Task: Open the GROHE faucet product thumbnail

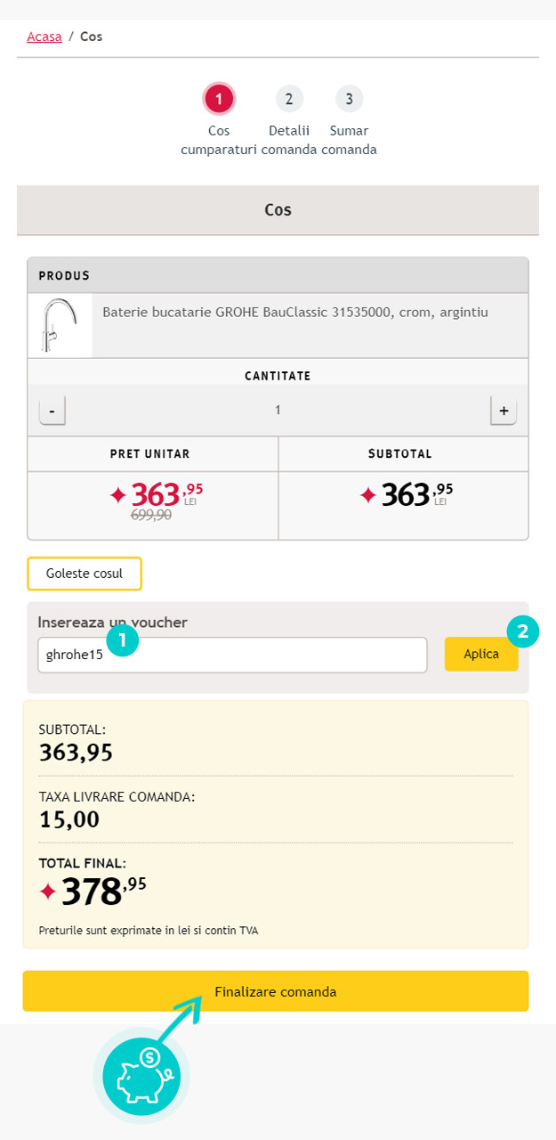Action: click(x=60, y=325)
